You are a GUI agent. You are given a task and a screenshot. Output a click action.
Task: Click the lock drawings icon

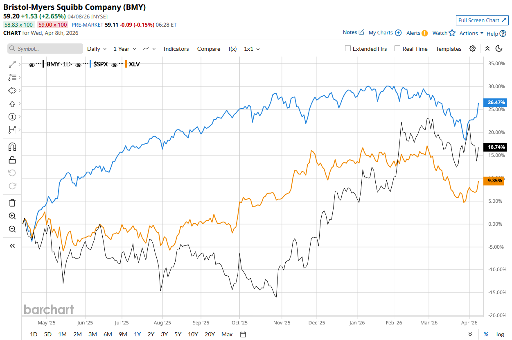point(12,160)
